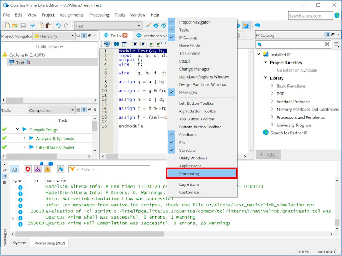Expand the DSP library node
This screenshot has height=256, width=342.
(x=272, y=94)
